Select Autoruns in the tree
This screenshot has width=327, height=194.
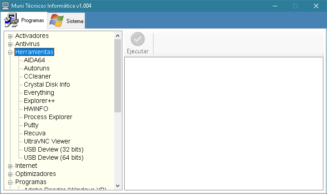(x=37, y=68)
